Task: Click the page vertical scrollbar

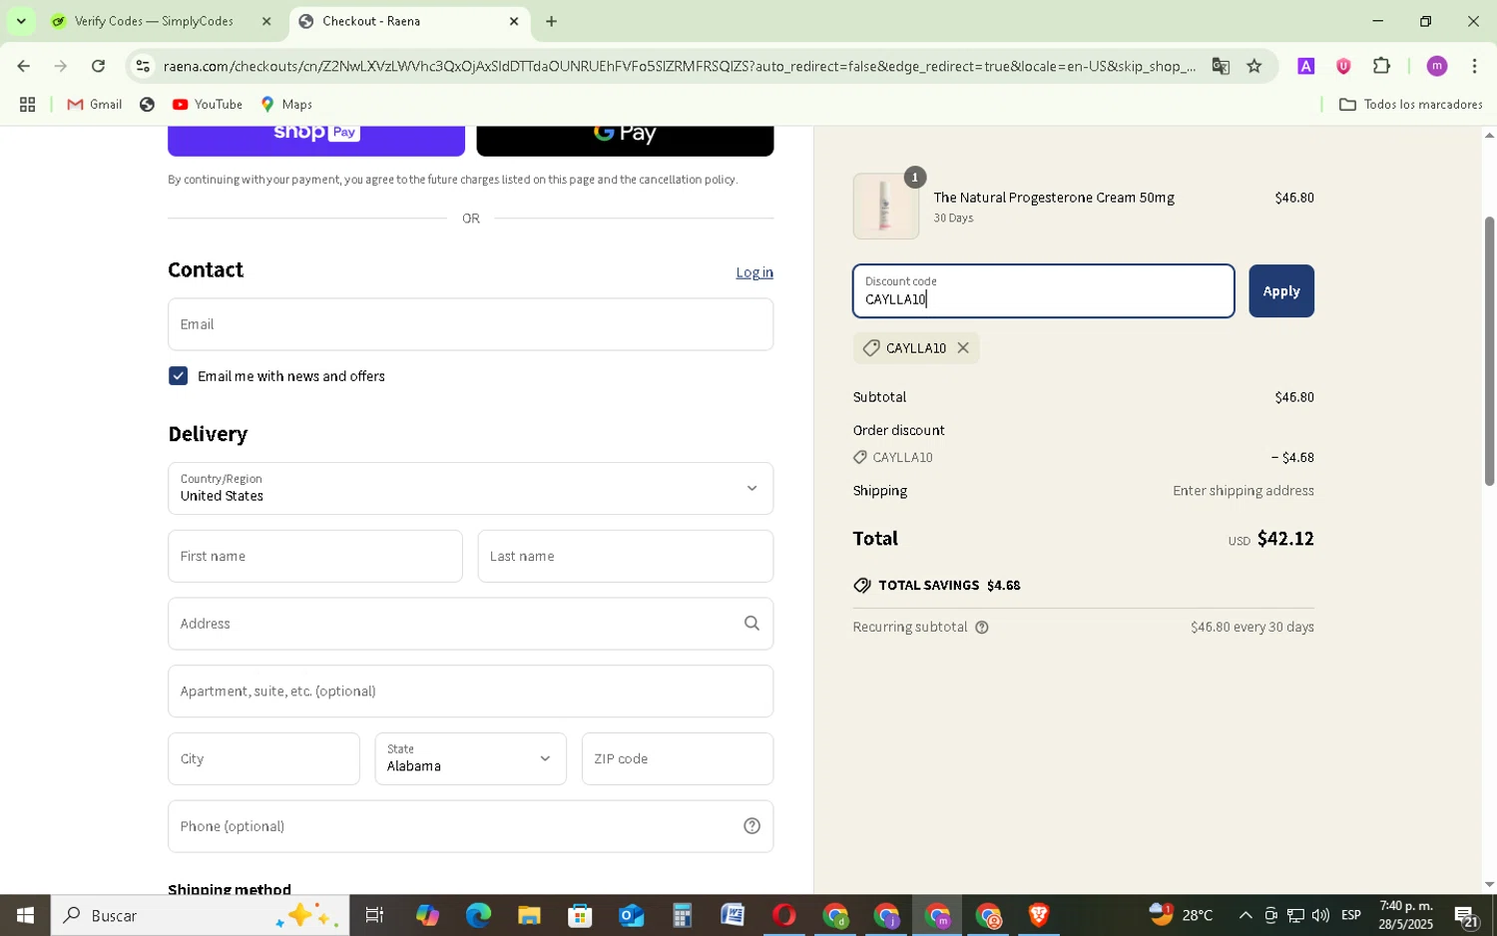Action: pos(1489,350)
